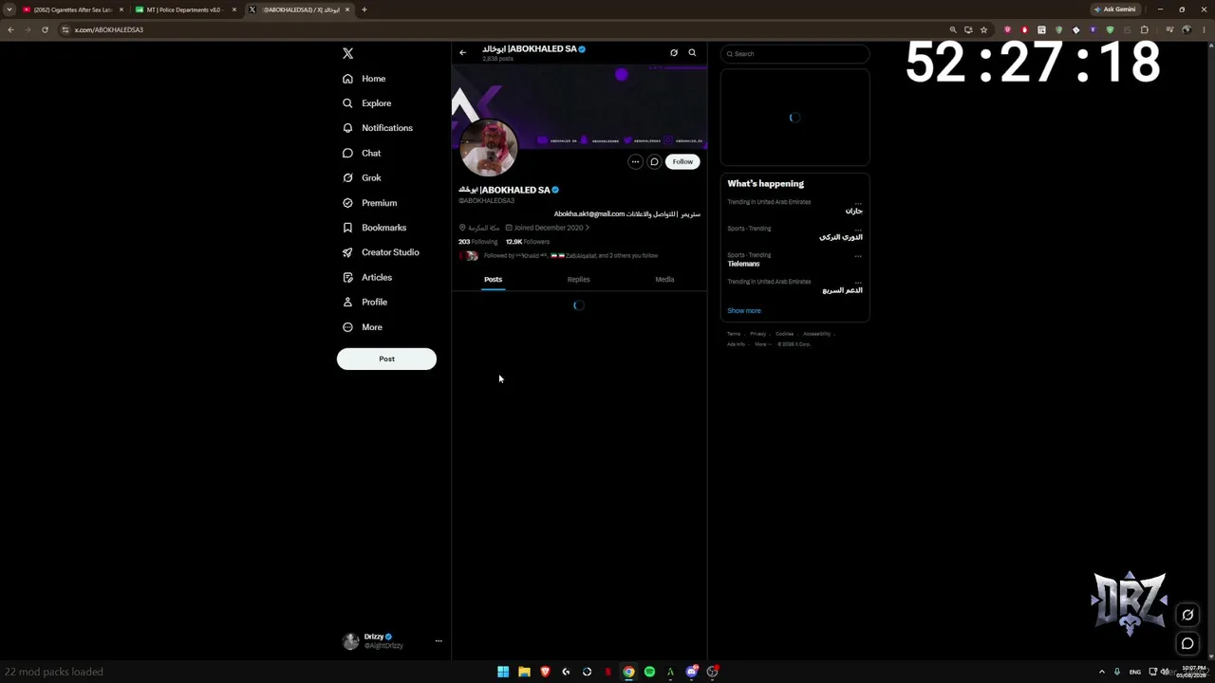This screenshot has width=1215, height=683.
Task: Click the browser back arrow
Action: 10,29
